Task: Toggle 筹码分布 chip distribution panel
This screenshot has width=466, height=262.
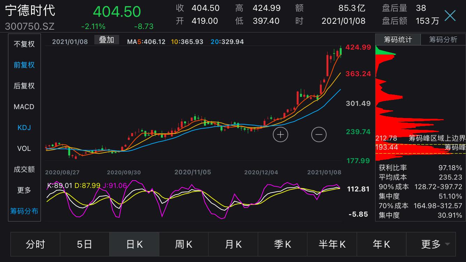Action: click(x=24, y=211)
